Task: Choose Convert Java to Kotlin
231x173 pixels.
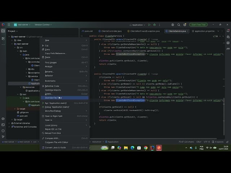Action: point(65,147)
